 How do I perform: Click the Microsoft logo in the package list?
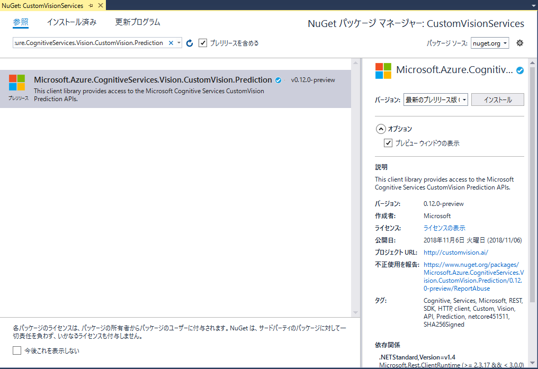pos(17,83)
